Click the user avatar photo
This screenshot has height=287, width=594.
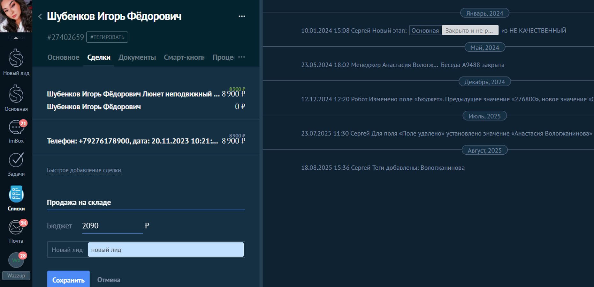(16, 16)
